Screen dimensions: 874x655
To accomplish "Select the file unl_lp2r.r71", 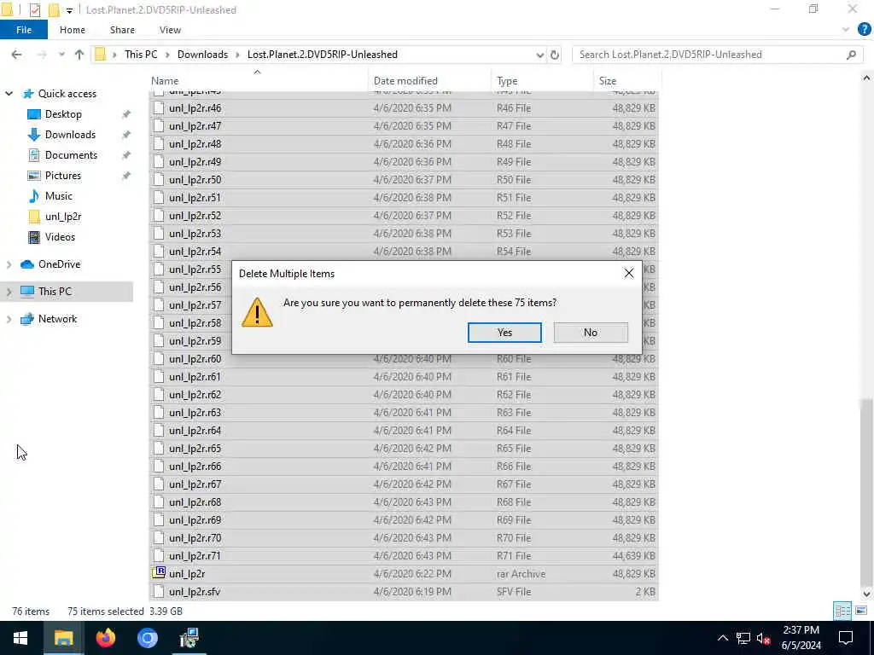I will tap(404, 556).
